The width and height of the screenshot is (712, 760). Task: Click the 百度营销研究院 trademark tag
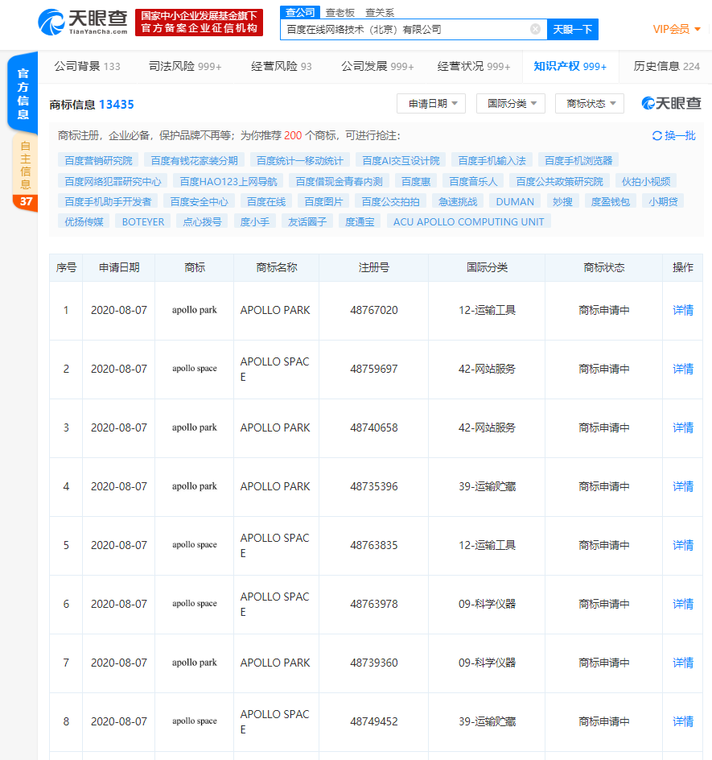tap(98, 160)
